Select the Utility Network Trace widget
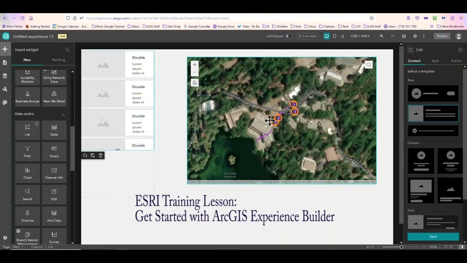The width and height of the screenshot is (467, 263). pyautogui.click(x=54, y=77)
